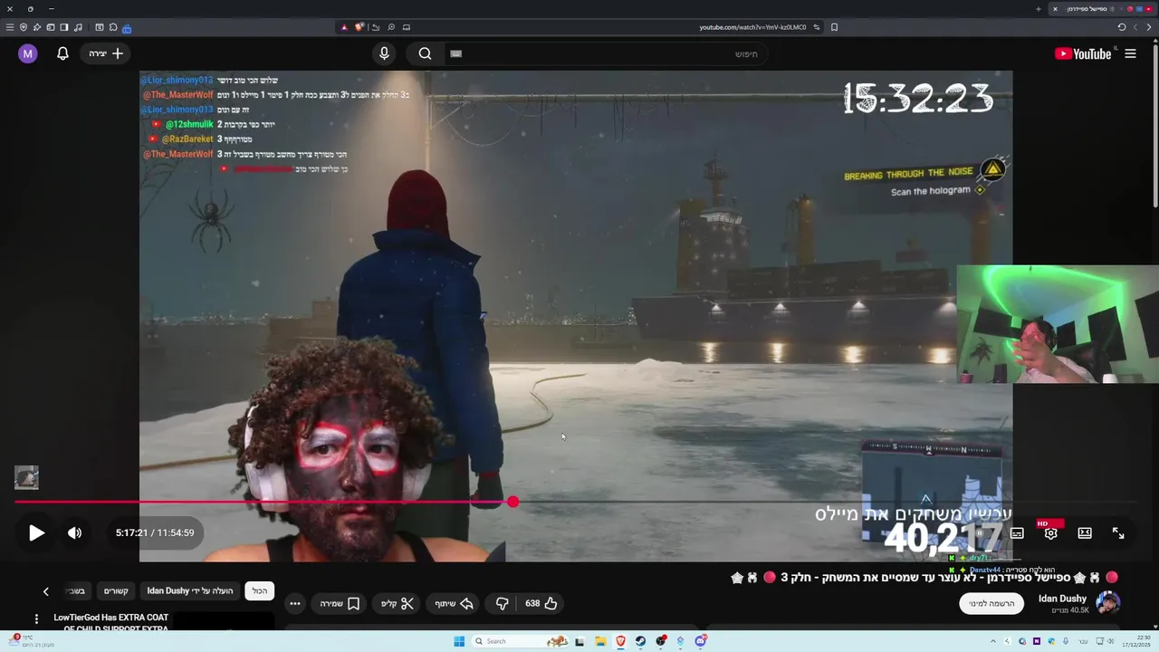
Task: Open the player settings gear
Action: [1050, 533]
